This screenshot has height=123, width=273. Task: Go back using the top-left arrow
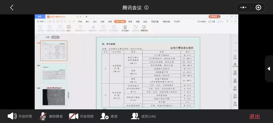coord(12,8)
